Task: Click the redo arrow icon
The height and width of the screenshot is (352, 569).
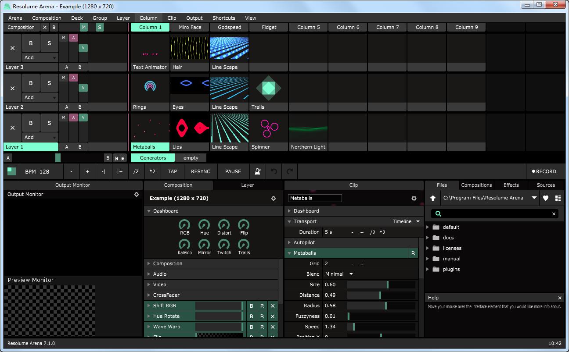Action: tap(290, 171)
